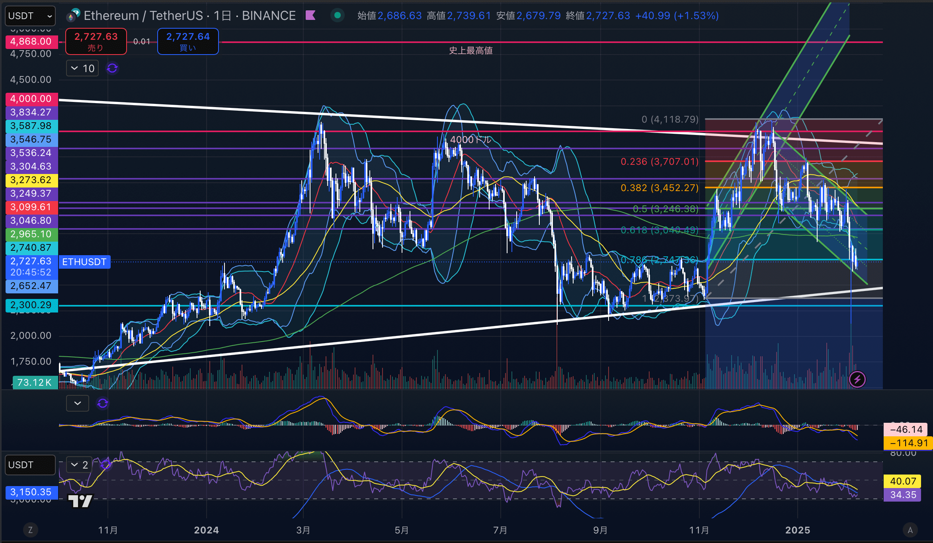The width and height of the screenshot is (933, 543).
Task: Click the -46.14 MACD value label
Action: click(906, 430)
